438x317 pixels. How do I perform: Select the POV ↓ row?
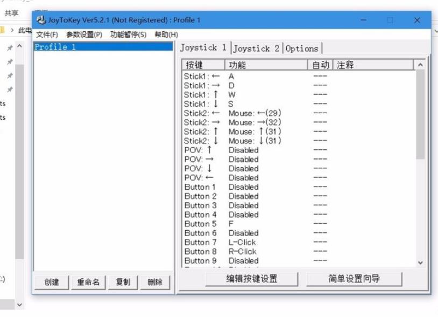coord(298,168)
